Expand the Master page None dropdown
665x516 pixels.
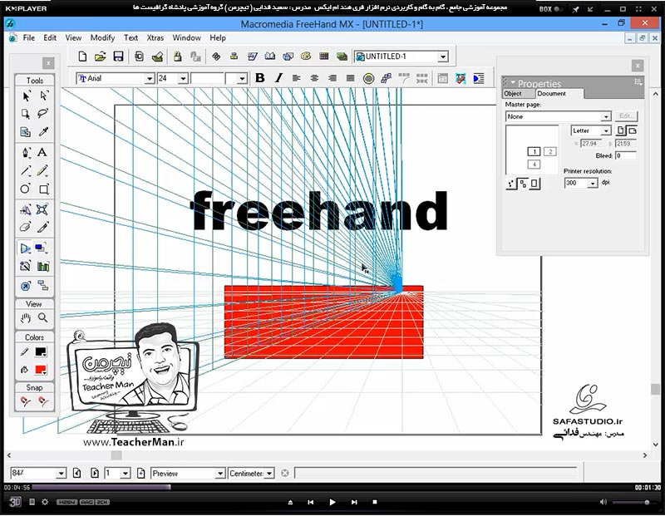tap(606, 116)
